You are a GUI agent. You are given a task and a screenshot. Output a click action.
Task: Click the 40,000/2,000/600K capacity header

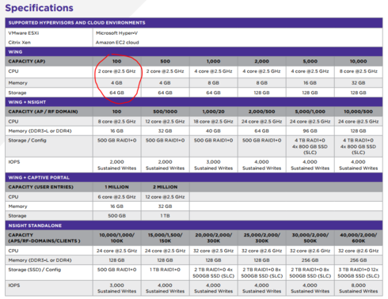[359, 238]
